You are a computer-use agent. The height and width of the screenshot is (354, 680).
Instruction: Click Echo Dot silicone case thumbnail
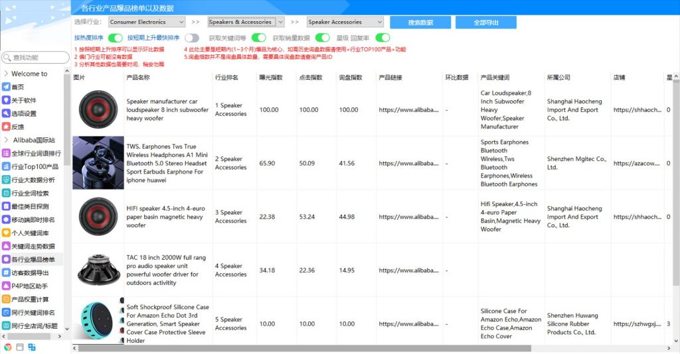[98, 322]
